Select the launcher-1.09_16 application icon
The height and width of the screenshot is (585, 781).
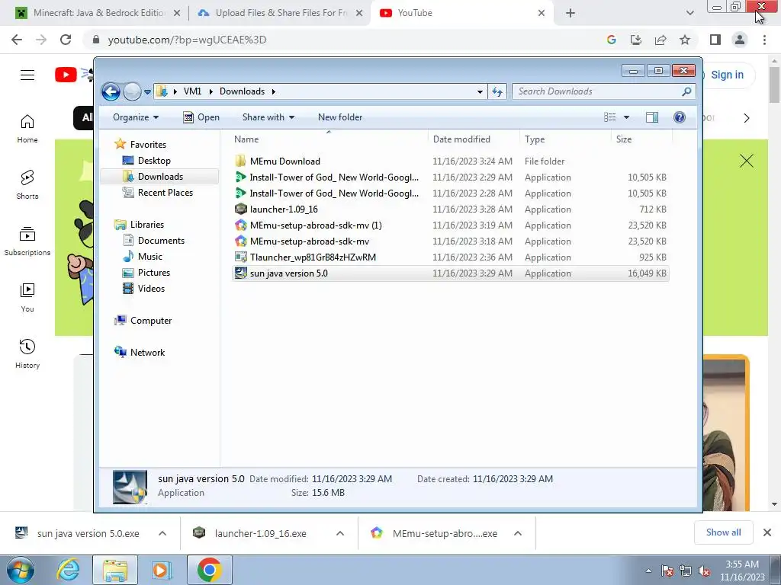(x=240, y=209)
